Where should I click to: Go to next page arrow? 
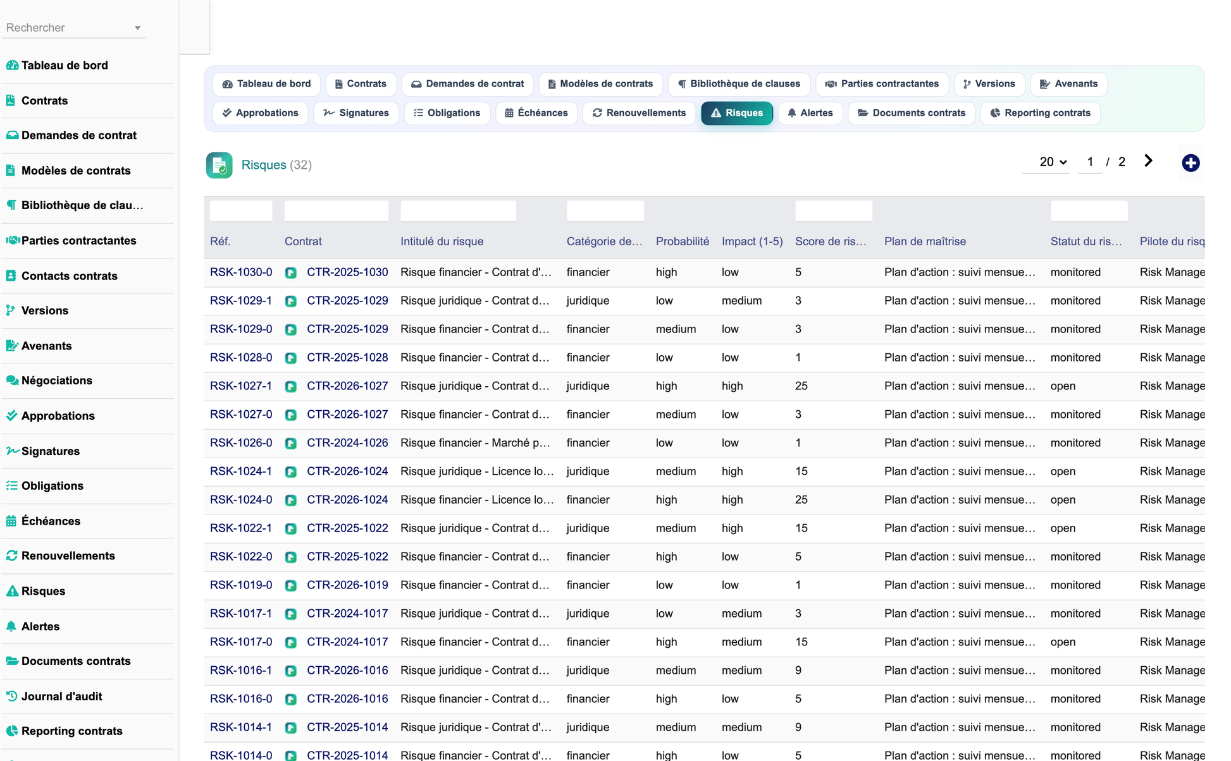pyautogui.click(x=1148, y=161)
